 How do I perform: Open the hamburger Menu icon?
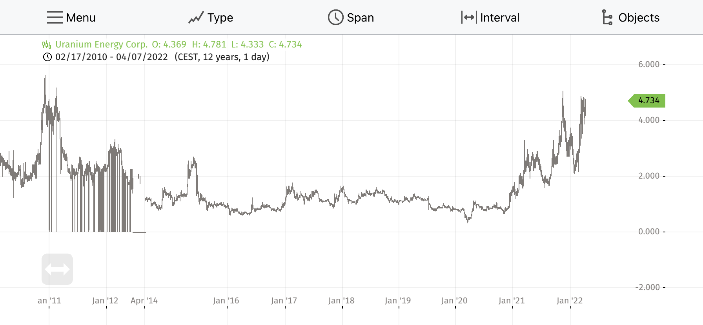(55, 18)
